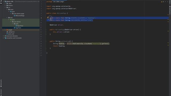The image size is (171, 96).
Task: Expand Scratches and Consoles node
Action: click(3, 38)
